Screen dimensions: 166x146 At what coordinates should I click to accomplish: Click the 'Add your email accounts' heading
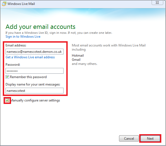point(40,27)
